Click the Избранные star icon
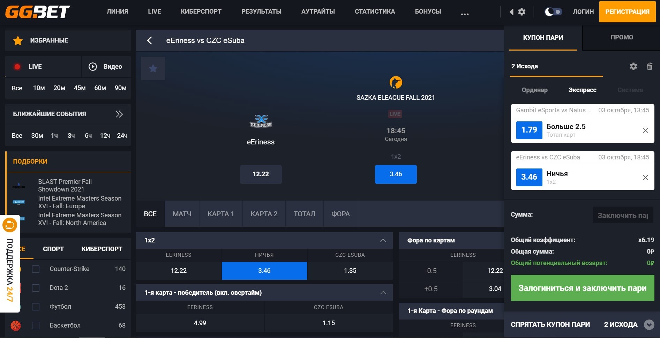 (x=18, y=40)
